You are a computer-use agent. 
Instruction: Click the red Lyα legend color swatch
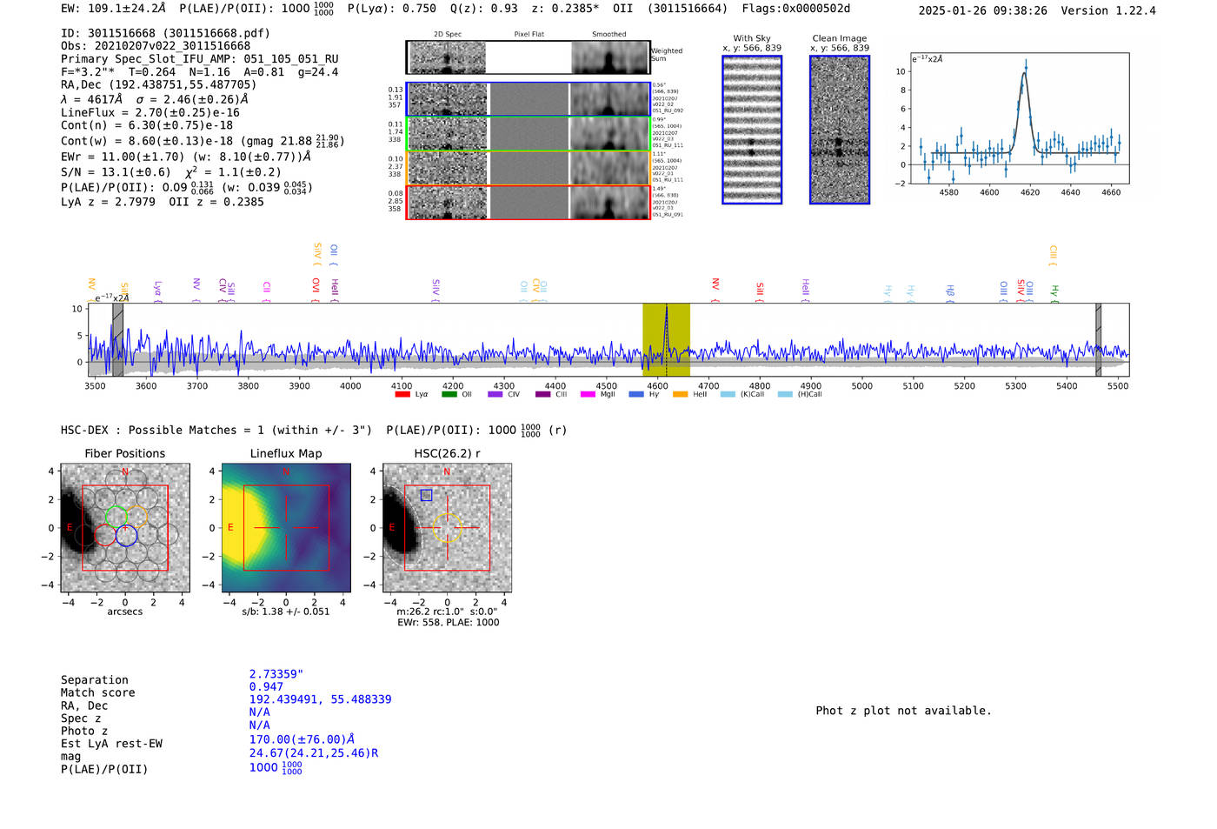click(402, 395)
